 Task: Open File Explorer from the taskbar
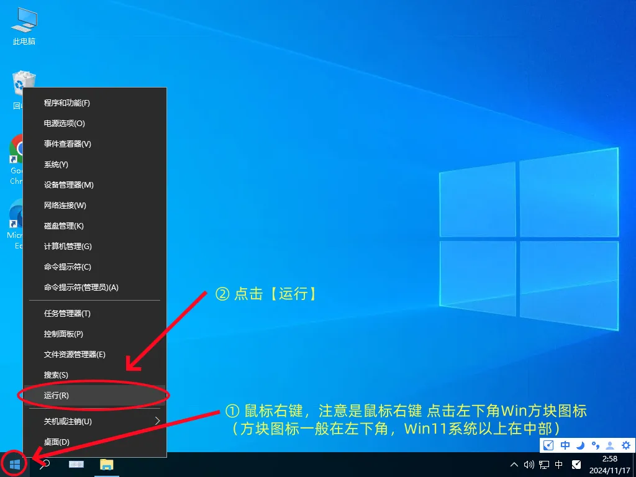click(x=107, y=464)
